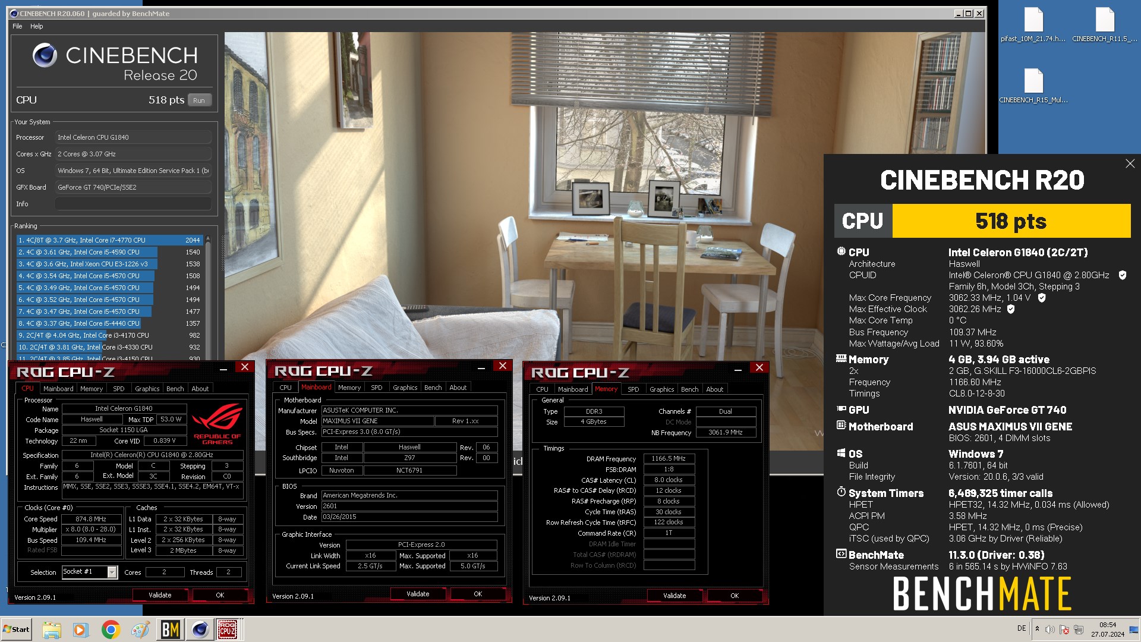Open Bench tab in middle CPU-Z window
This screenshot has height=642, width=1141.
(433, 388)
